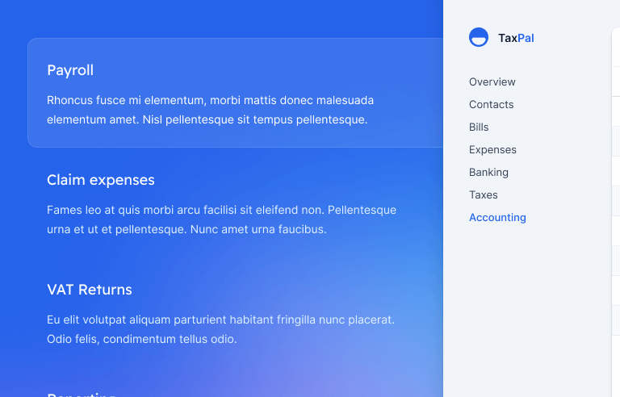Click the TaxPal wordmark text
This screenshot has height=397, width=620.
point(515,38)
